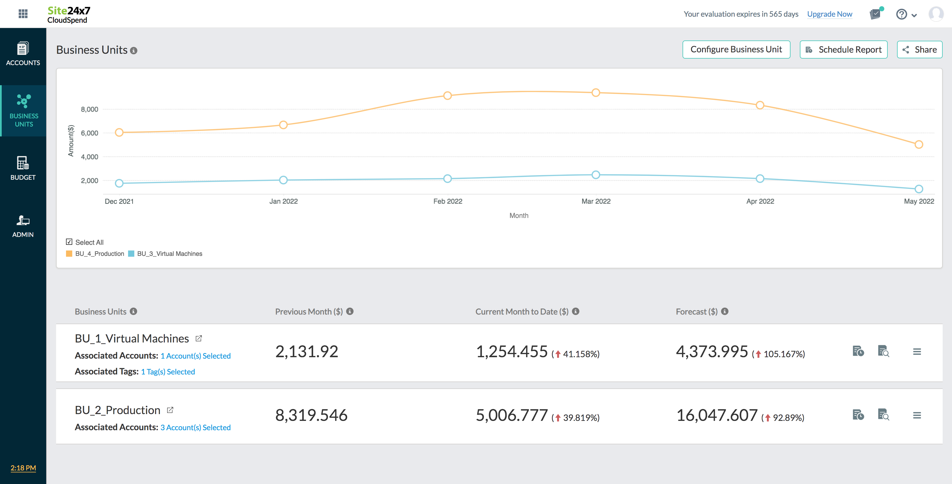Open hamburger menu for BU_1_Virtual Machines row
The image size is (952, 484).
917,352
